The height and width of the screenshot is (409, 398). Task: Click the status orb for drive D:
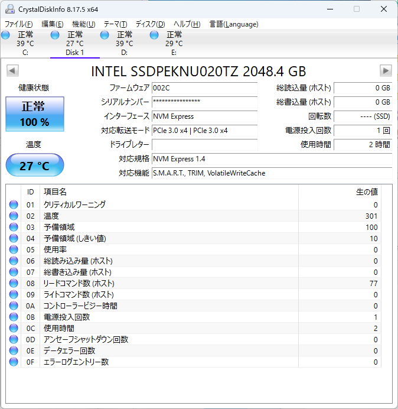[x=105, y=35]
